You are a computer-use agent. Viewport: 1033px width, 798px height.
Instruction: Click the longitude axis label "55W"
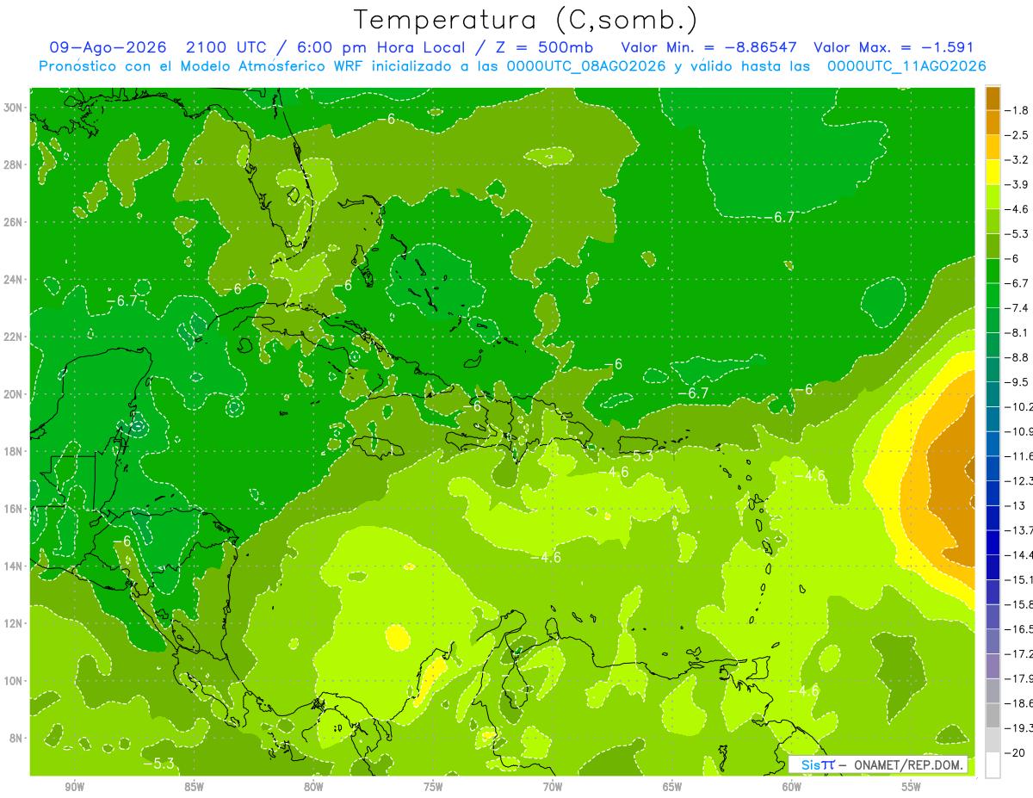tap(911, 787)
